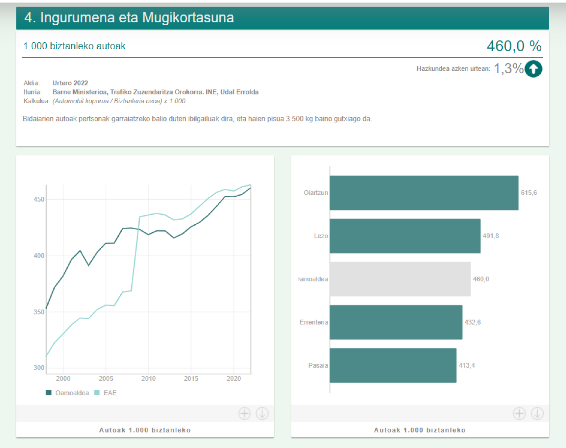Zoom the line chart with plus icon
566x448 pixels.
coord(244,413)
